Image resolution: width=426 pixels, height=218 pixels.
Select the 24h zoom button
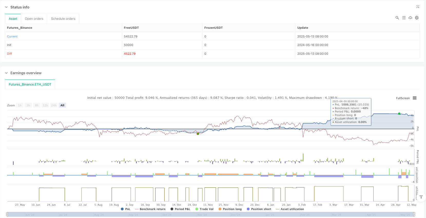54,105
